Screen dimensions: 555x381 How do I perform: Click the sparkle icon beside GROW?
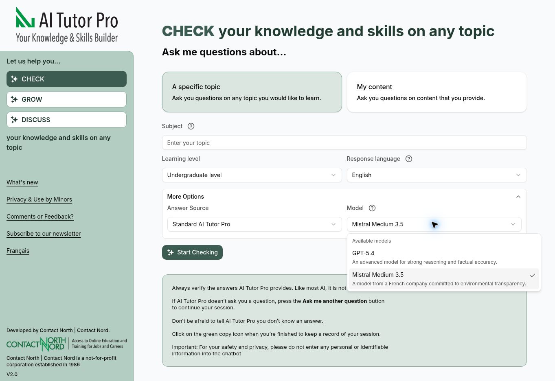coord(14,99)
